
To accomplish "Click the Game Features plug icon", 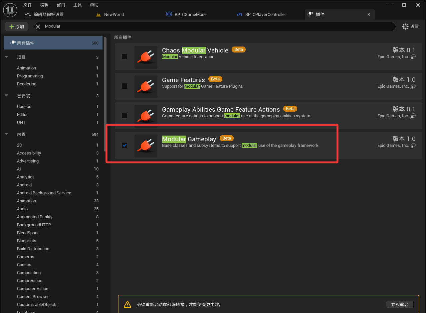I will (x=146, y=87).
